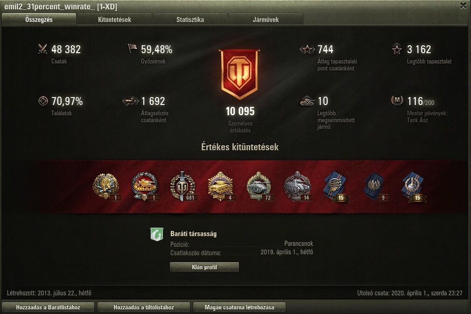Image resolution: width=471 pixels, height=314 pixels.
Task: Click the Baráti társasság clan emblem
Action: pyautogui.click(x=156, y=234)
